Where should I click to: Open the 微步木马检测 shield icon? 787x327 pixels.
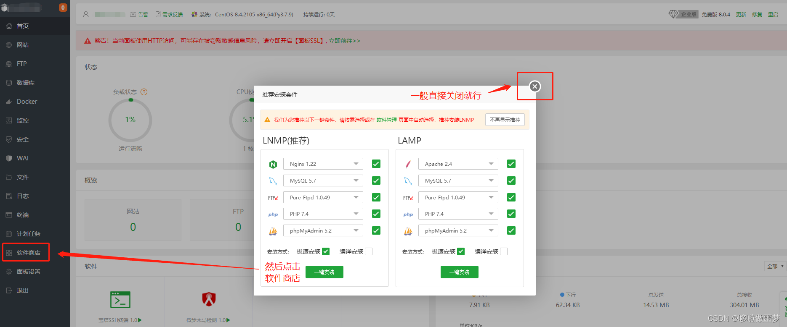209,299
